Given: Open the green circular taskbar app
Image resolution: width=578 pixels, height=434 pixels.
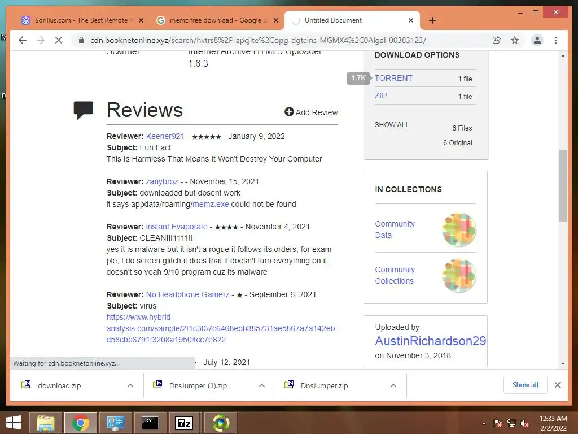Looking at the screenshot, I should pos(221,423).
